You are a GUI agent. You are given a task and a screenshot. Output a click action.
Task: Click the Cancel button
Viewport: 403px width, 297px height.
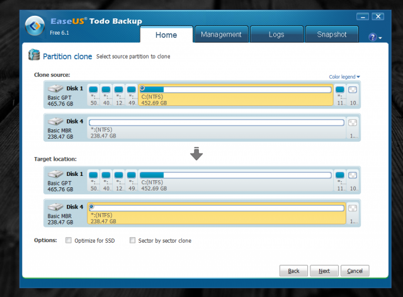click(355, 271)
